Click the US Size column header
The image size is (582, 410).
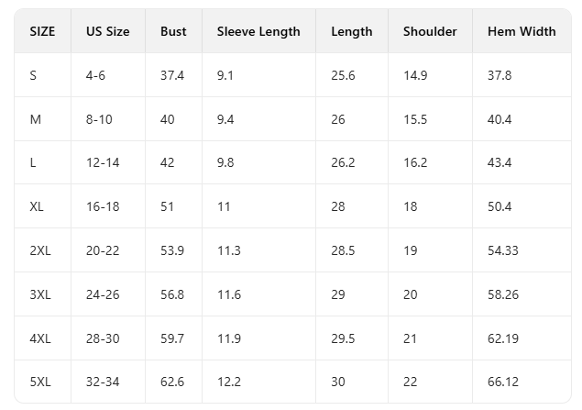(107, 31)
